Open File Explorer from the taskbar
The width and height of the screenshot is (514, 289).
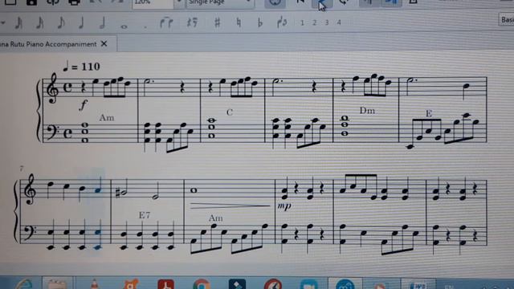click(x=57, y=284)
